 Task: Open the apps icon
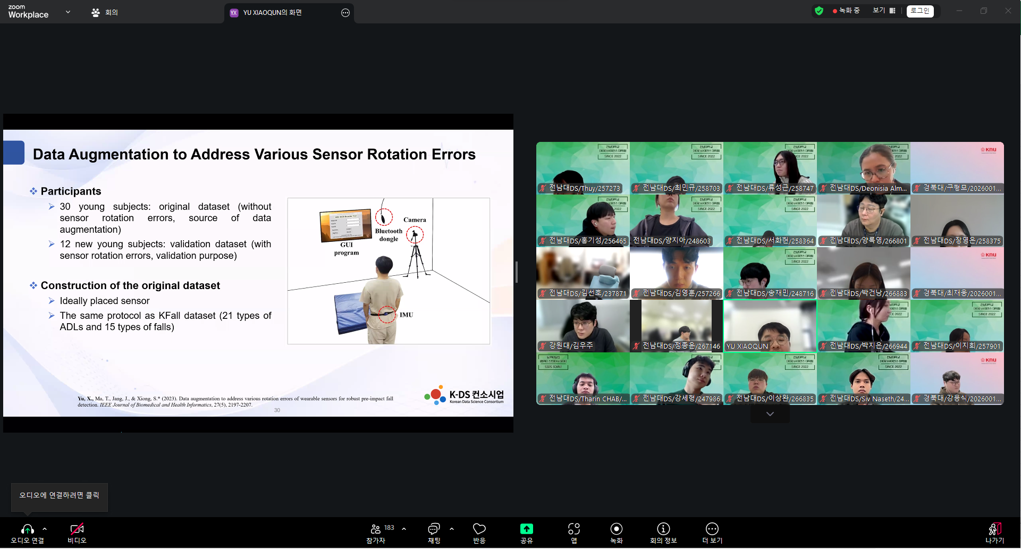[x=573, y=529]
